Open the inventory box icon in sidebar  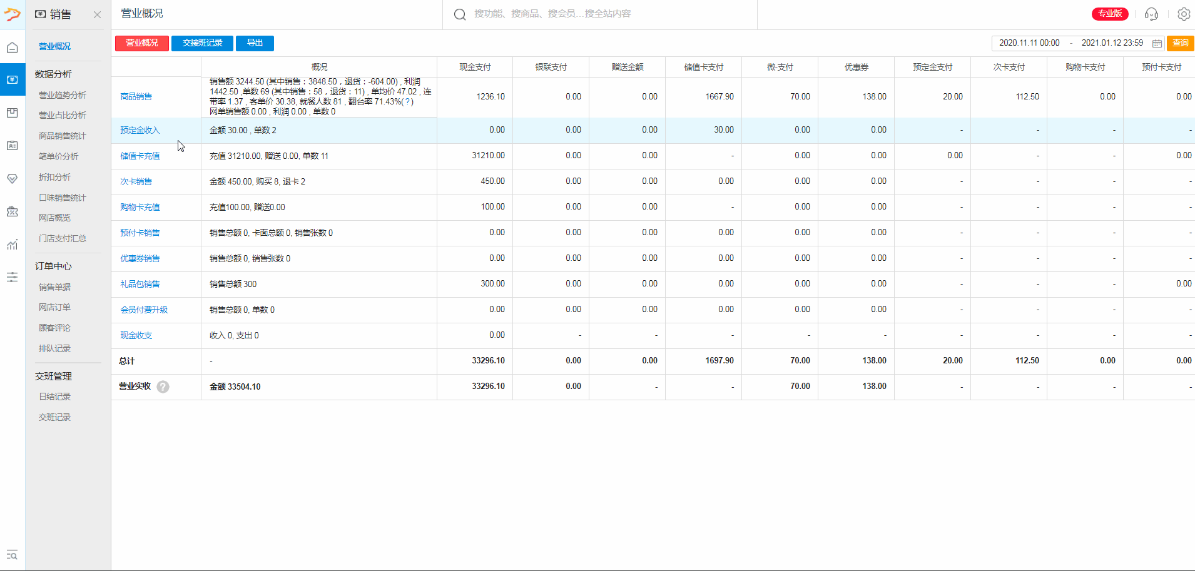[x=12, y=113]
